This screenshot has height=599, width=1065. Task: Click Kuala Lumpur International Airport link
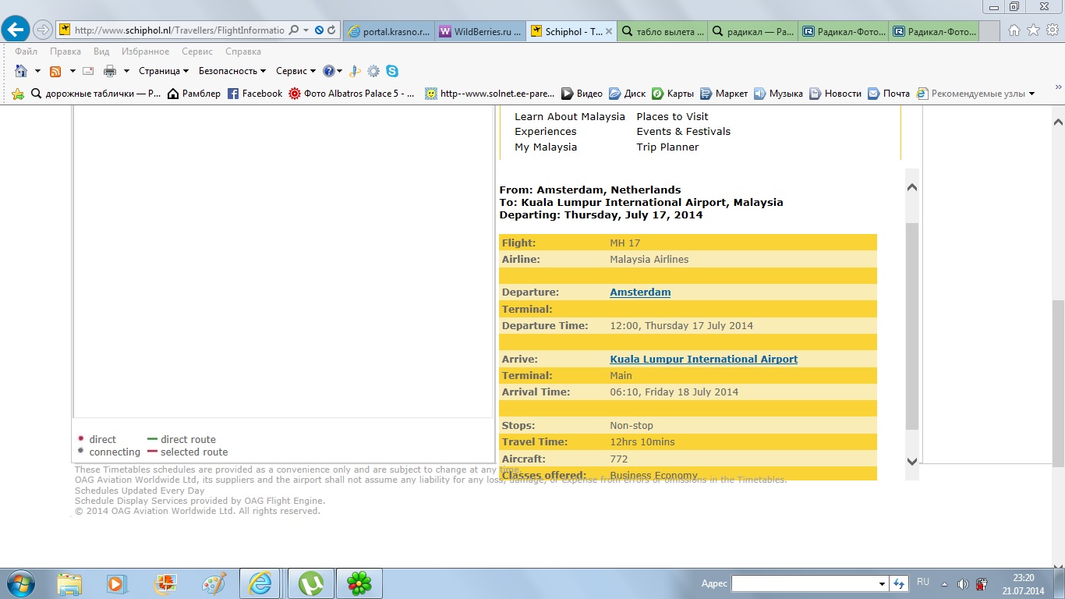703,360
